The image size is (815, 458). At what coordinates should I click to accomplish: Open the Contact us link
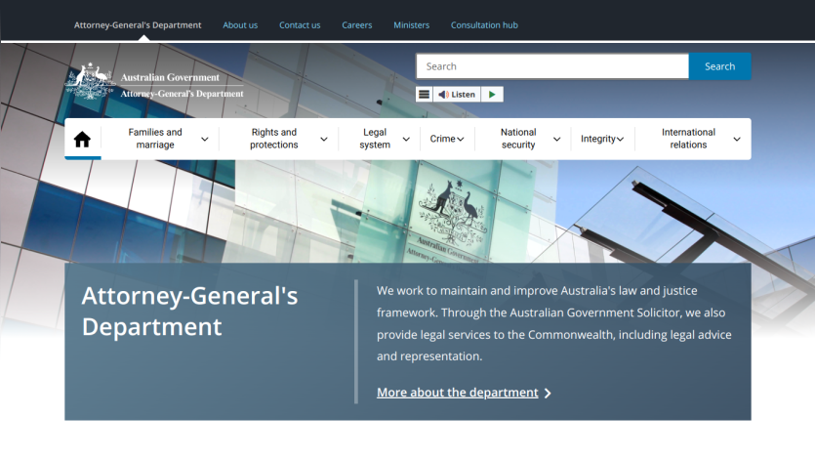click(300, 25)
